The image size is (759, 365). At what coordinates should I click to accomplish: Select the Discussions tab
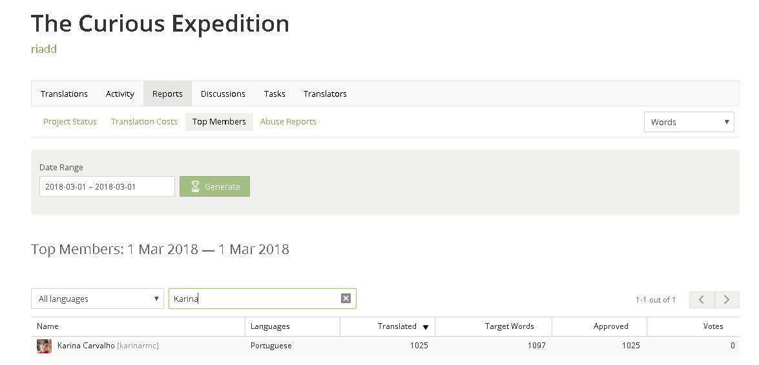223,94
